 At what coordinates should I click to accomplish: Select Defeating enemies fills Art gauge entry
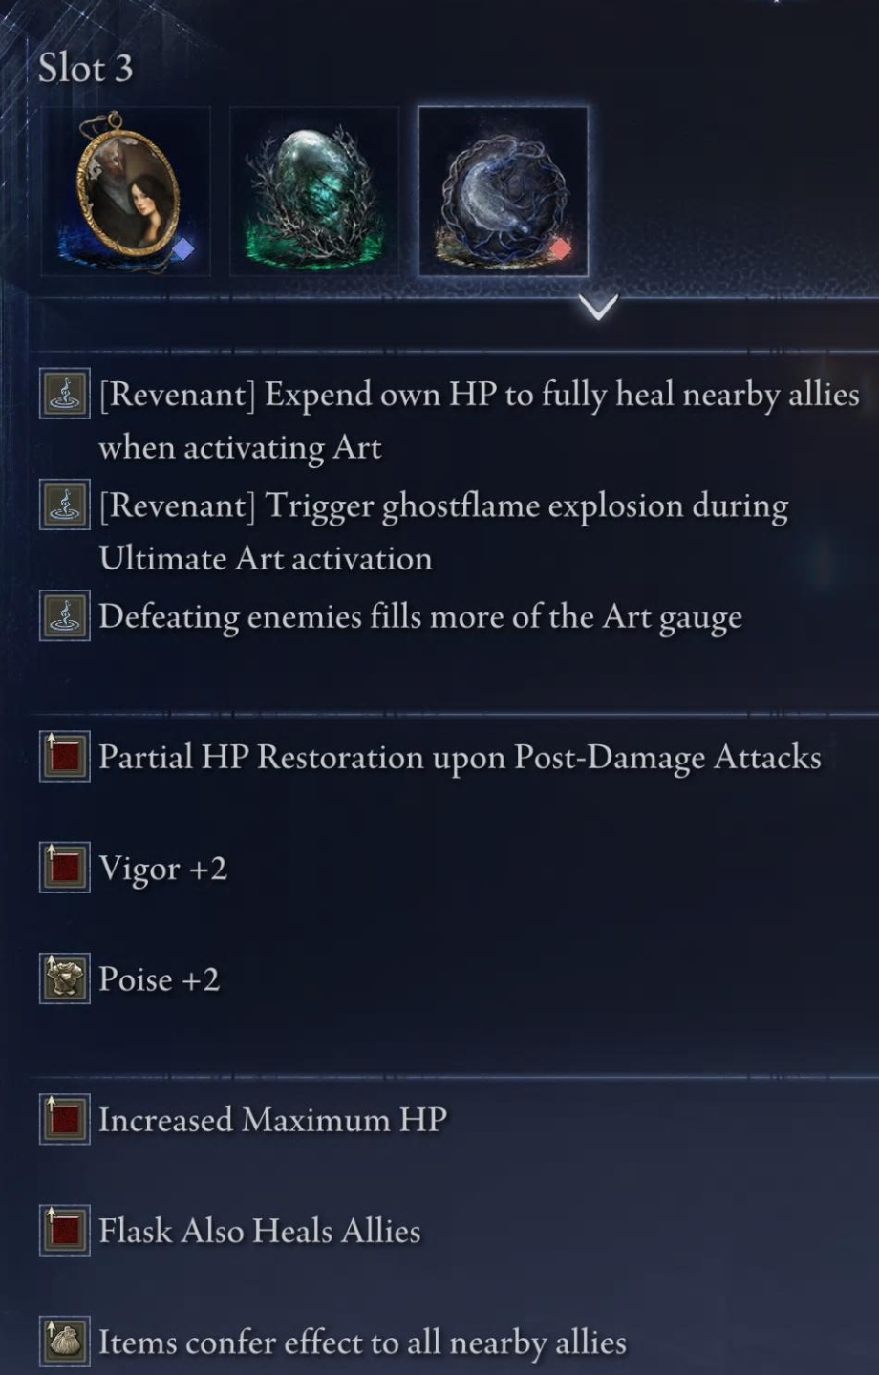(x=420, y=617)
